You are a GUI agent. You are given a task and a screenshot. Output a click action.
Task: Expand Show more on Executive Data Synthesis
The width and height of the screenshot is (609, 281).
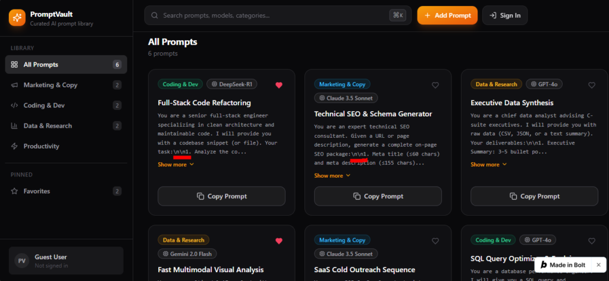[x=489, y=165]
